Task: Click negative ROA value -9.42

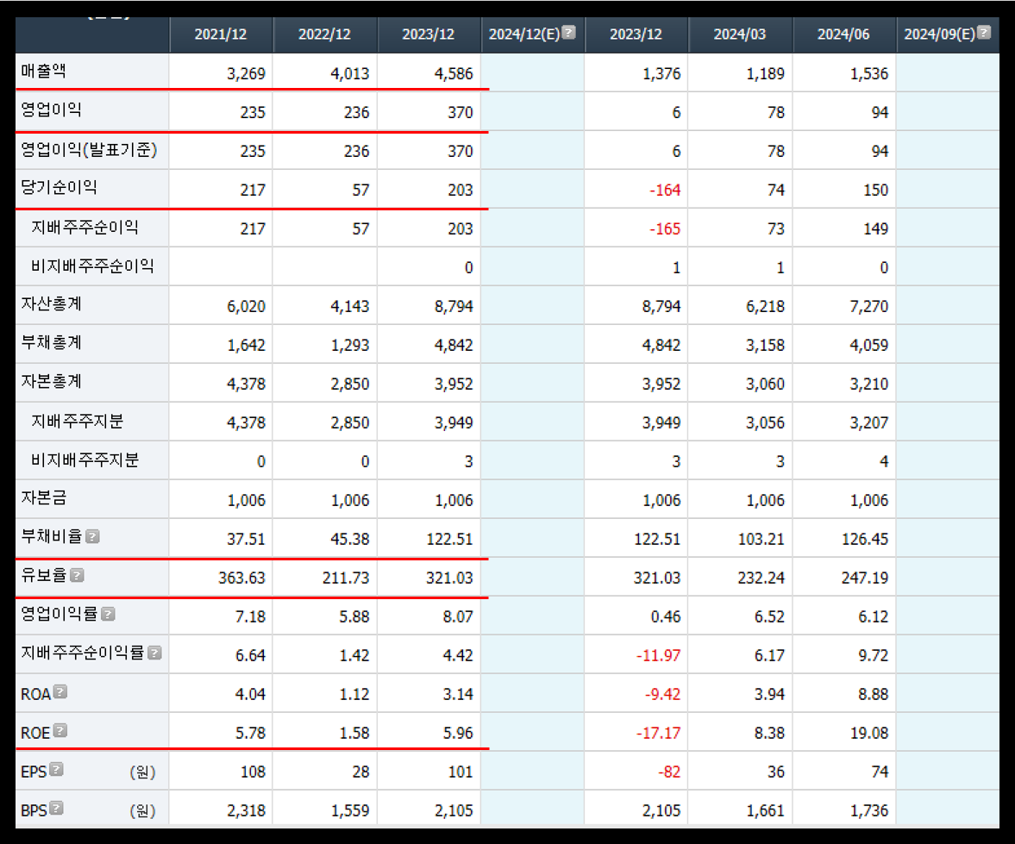Action: [x=662, y=695]
